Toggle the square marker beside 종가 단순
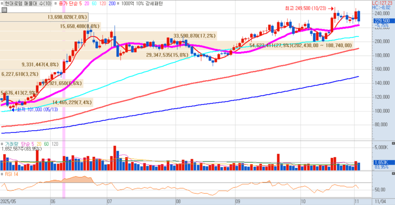Image resolution: width=395 pixels, height=205 pixels. [x=55, y=4]
